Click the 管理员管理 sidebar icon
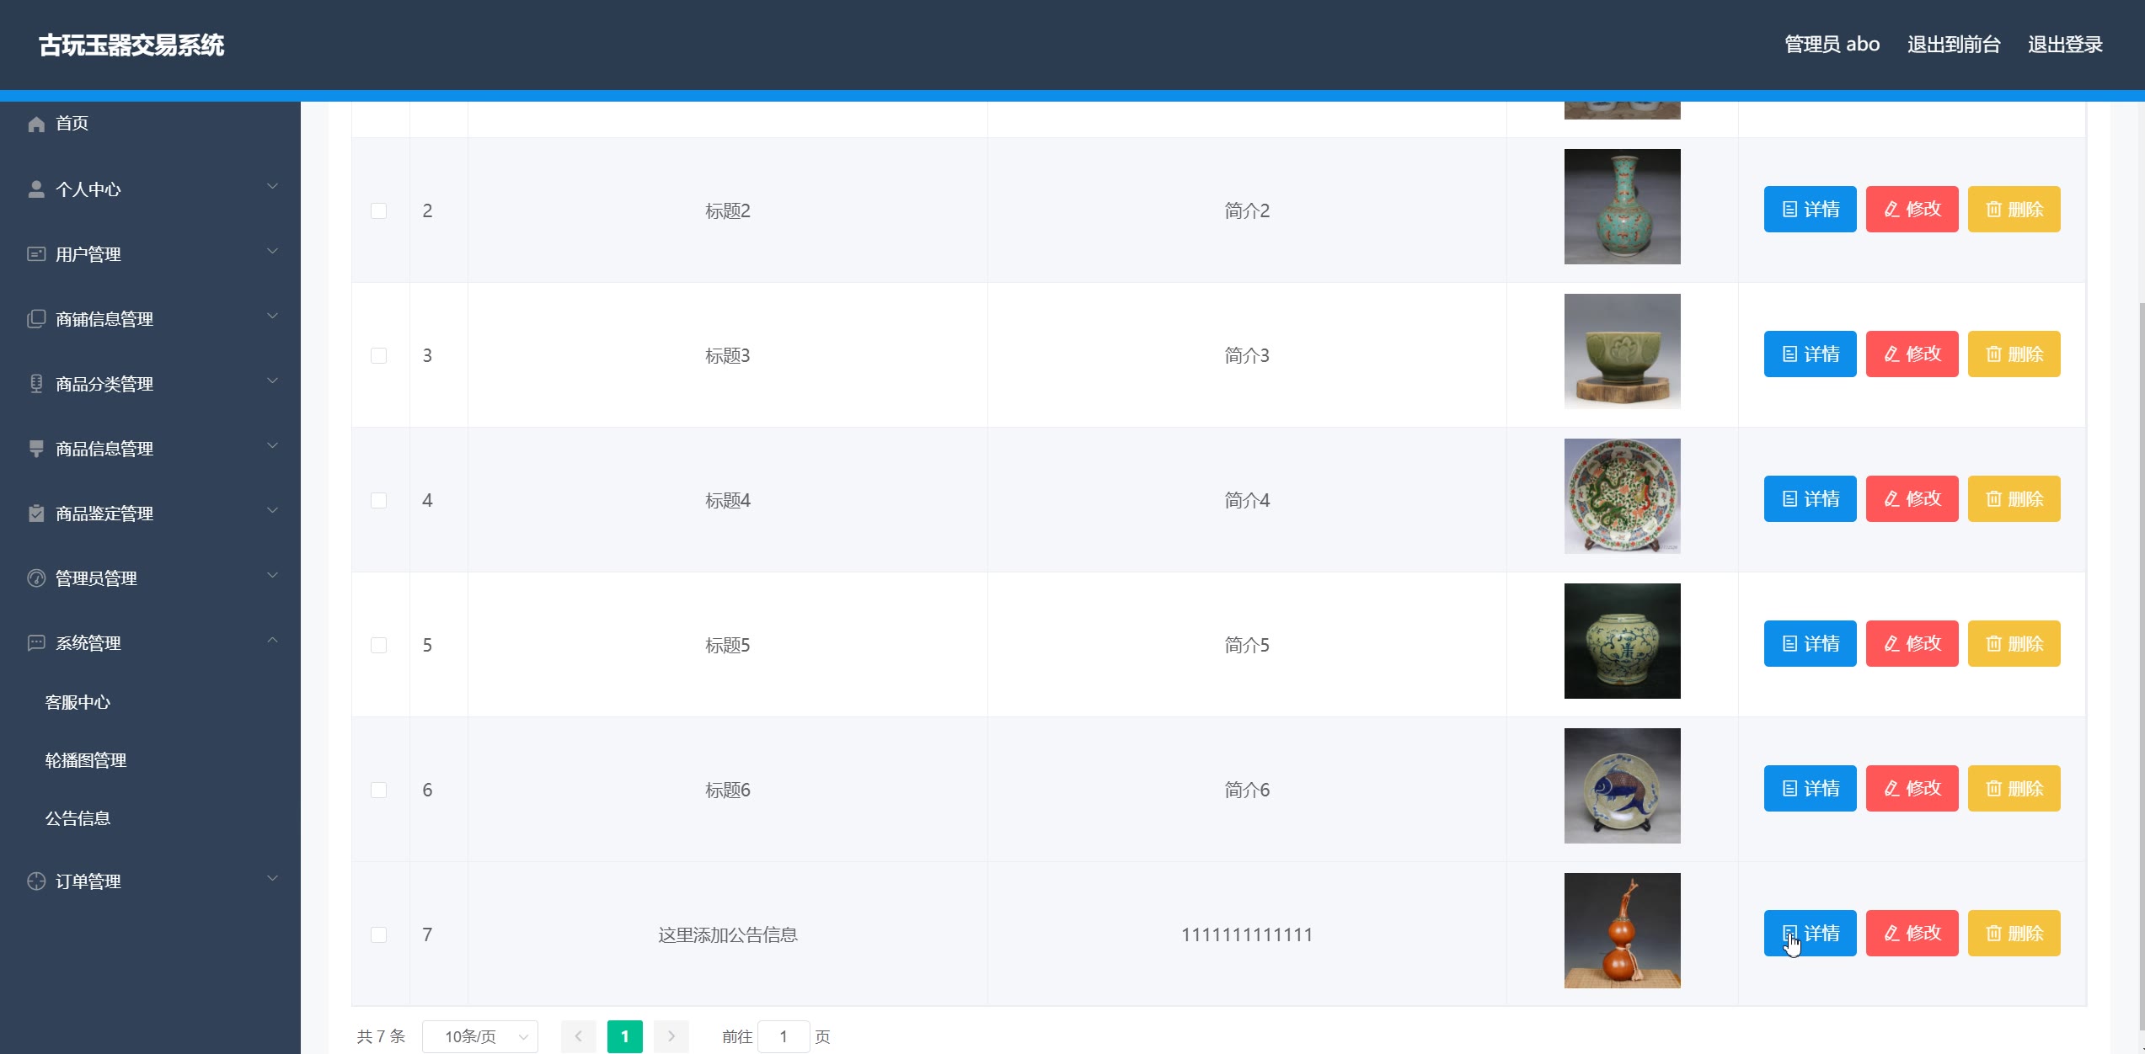 tap(36, 578)
